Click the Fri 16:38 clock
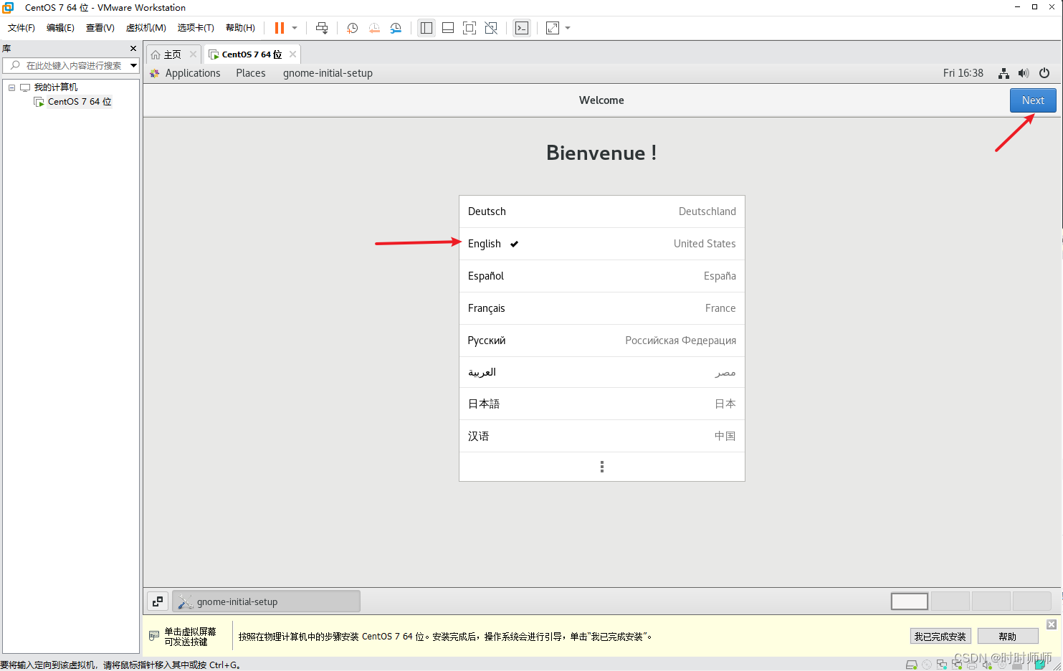Viewport: 1063px width, 671px height. 963,73
